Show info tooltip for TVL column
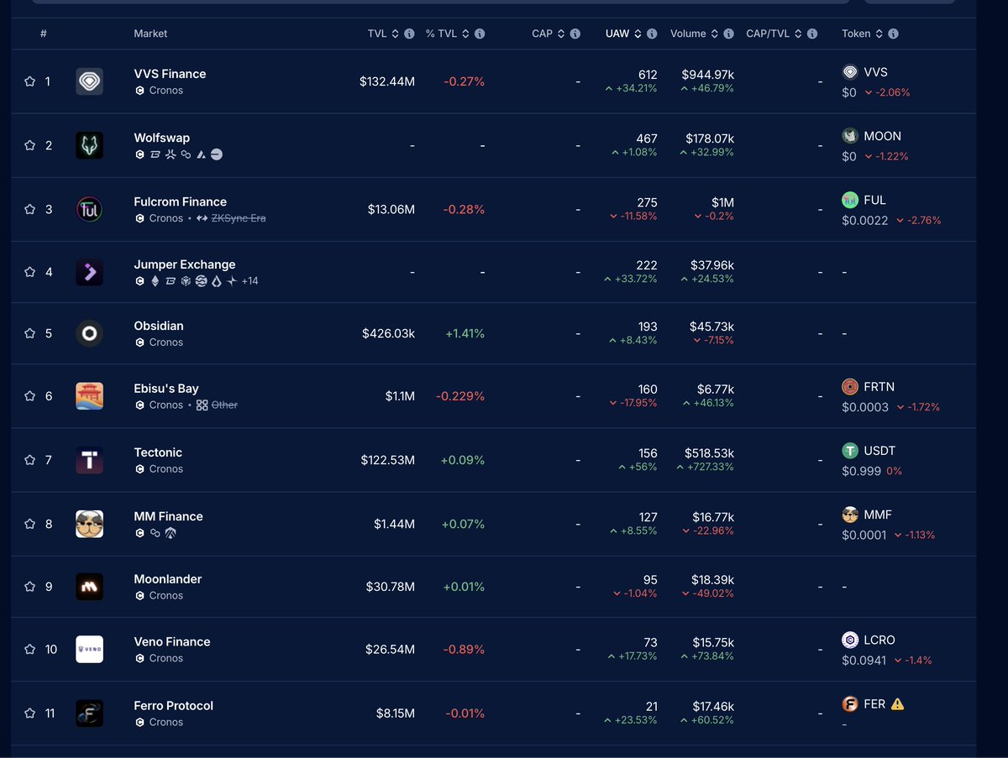Image resolution: width=1008 pixels, height=758 pixels. click(409, 34)
